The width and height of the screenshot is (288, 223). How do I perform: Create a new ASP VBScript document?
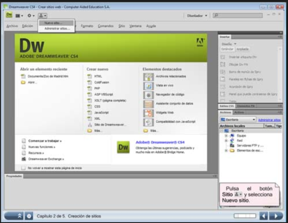click(103, 94)
